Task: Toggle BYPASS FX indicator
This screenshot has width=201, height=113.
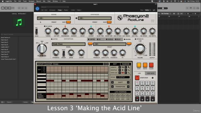Action: pos(135,39)
